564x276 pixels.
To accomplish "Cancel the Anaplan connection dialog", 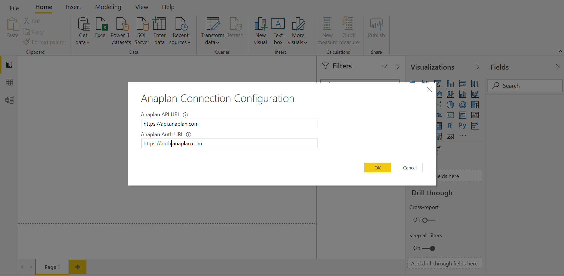I will pos(410,168).
